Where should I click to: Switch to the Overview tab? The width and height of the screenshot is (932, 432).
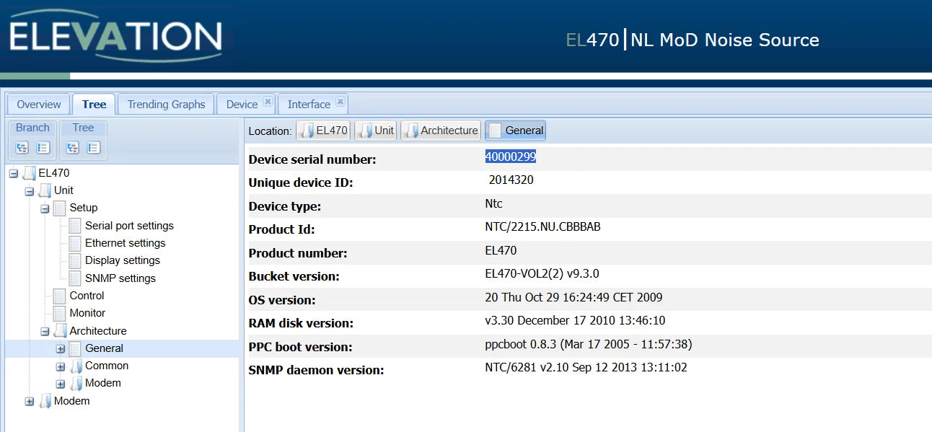(39, 104)
